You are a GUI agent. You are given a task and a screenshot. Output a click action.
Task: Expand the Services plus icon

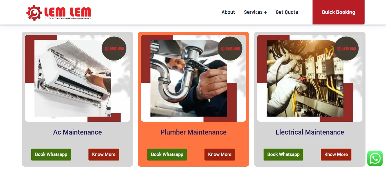[266, 12]
